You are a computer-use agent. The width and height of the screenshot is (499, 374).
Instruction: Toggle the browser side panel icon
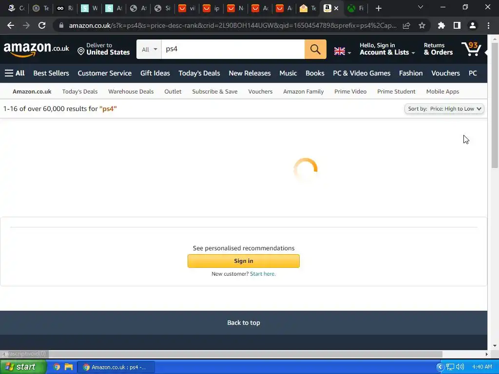[x=457, y=25]
